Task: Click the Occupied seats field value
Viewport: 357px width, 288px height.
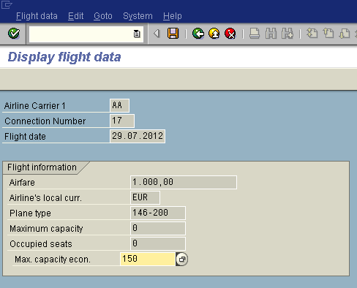Action: pyautogui.click(x=158, y=243)
